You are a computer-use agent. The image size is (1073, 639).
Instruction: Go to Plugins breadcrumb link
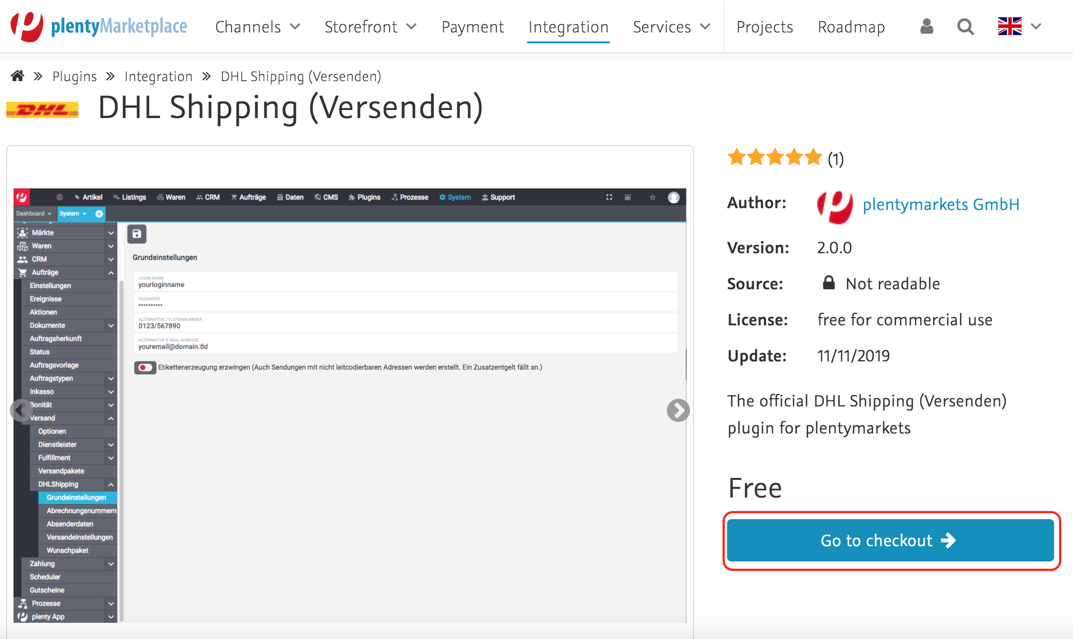click(75, 76)
